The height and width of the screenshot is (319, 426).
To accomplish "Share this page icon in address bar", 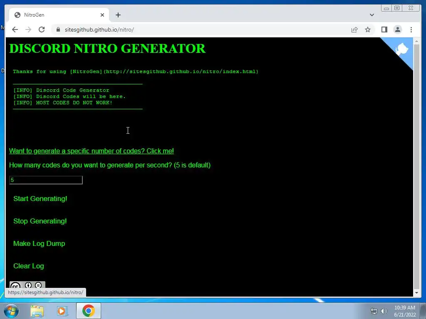I will 354,29.
